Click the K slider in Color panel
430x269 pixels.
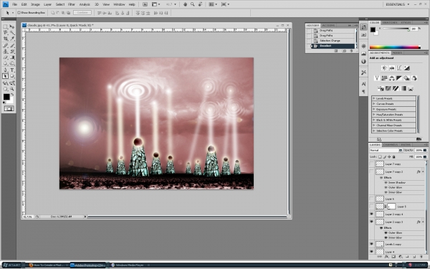click(x=396, y=28)
